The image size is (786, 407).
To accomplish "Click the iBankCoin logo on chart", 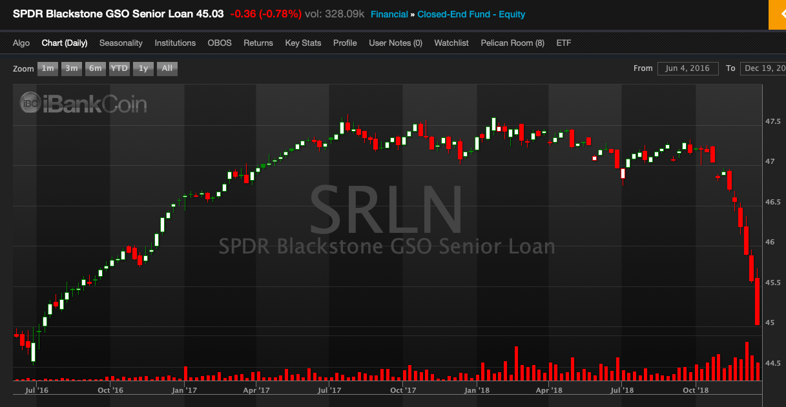I will click(x=83, y=103).
